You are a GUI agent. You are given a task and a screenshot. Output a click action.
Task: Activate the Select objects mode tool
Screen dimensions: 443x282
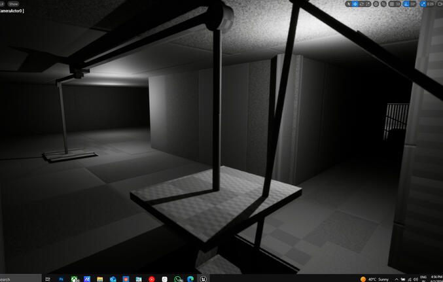pos(349,4)
